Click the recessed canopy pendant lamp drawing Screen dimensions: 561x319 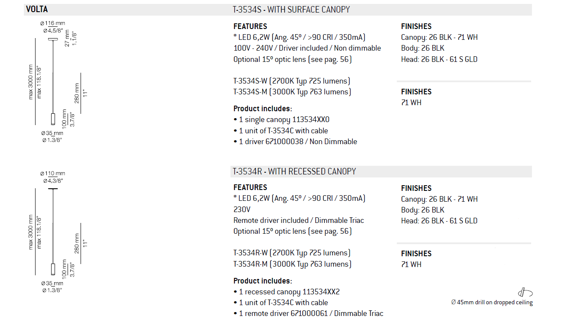(x=53, y=232)
